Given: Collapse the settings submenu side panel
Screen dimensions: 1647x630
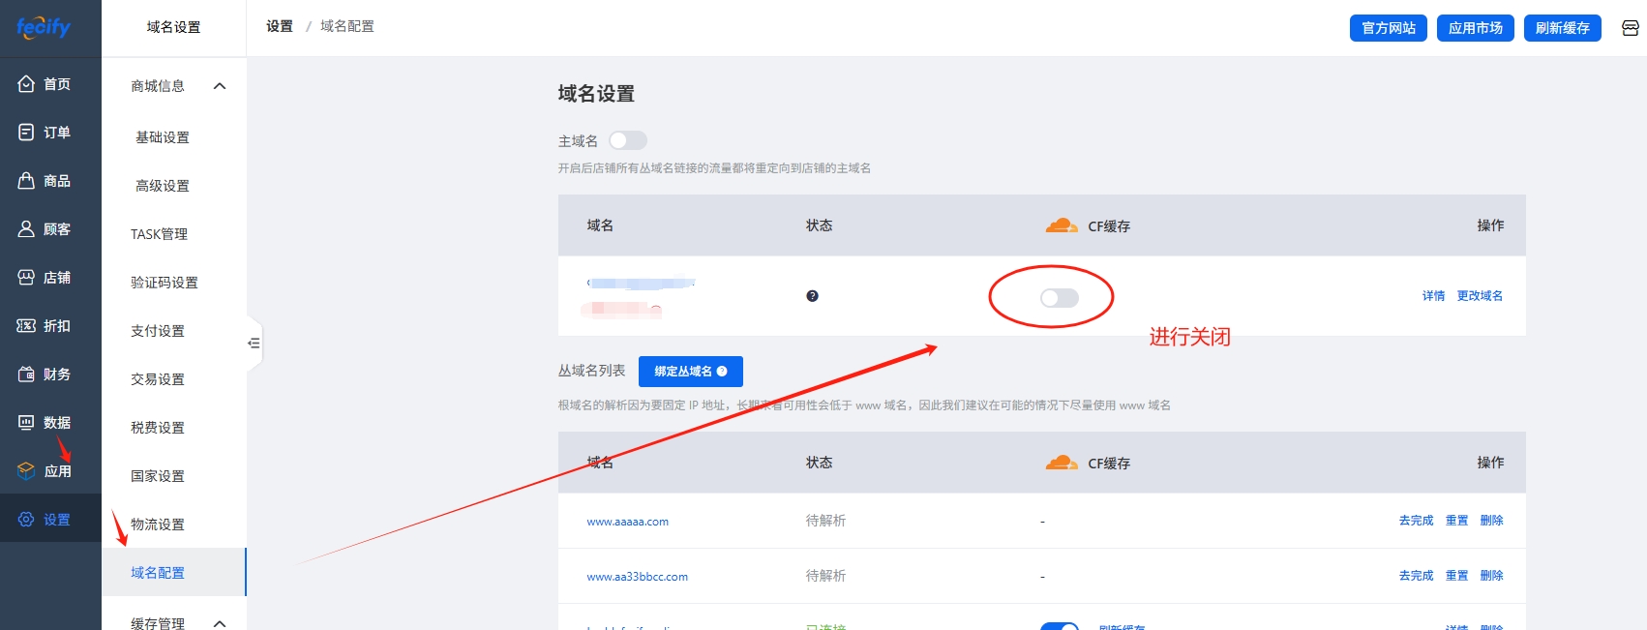Looking at the screenshot, I should click(x=254, y=344).
